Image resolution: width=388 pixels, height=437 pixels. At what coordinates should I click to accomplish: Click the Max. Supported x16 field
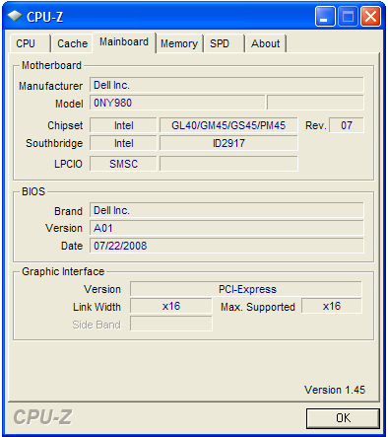332,306
